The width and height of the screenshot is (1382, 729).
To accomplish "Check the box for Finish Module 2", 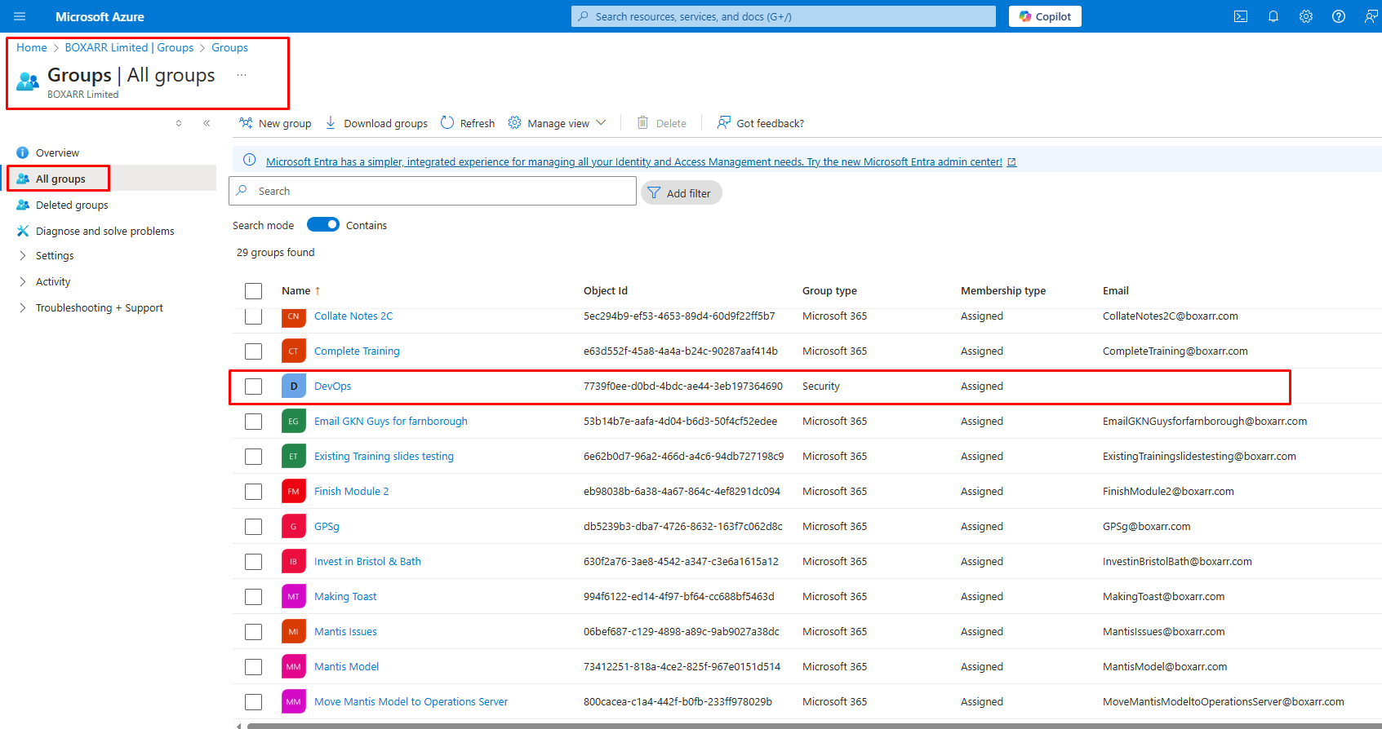I will click(x=254, y=492).
